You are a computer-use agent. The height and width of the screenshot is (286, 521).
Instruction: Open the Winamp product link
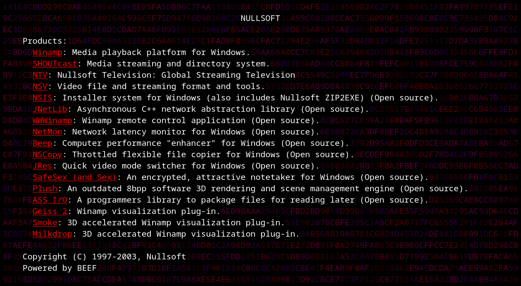(x=47, y=52)
